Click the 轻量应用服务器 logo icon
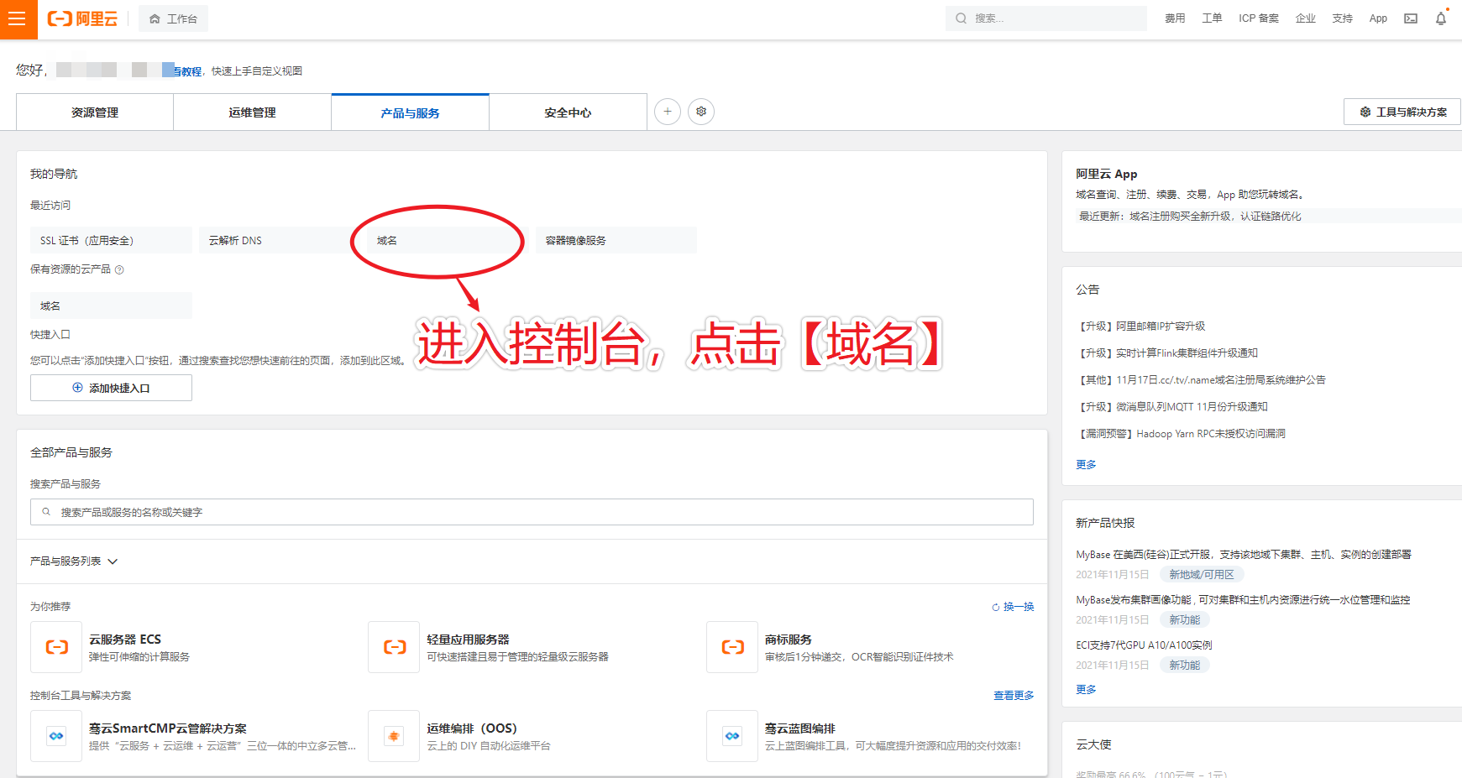 coord(394,647)
